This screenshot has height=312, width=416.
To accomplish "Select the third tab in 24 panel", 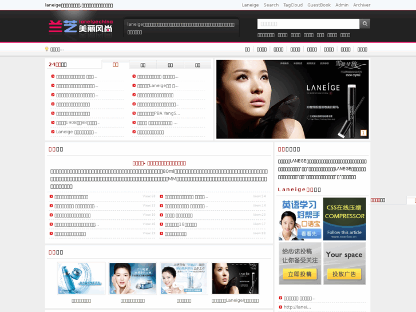I will (x=170, y=65).
